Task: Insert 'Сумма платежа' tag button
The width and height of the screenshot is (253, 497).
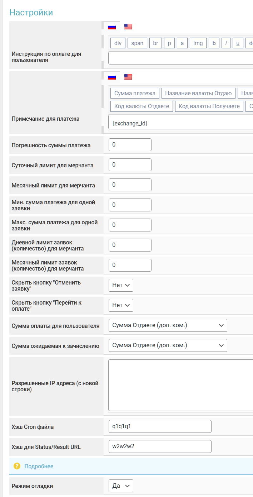Action: pyautogui.click(x=135, y=94)
